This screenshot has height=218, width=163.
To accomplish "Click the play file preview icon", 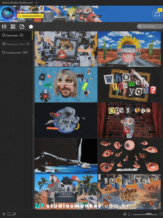I will 22,26.
